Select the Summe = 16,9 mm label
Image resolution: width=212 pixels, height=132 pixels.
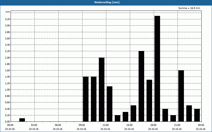click(189, 8)
